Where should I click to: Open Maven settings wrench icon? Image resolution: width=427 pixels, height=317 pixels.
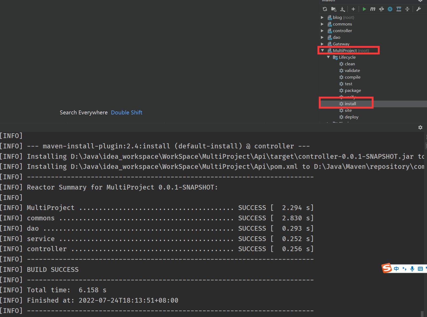(418, 9)
